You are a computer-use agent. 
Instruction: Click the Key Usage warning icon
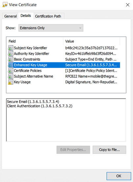pos(11,82)
